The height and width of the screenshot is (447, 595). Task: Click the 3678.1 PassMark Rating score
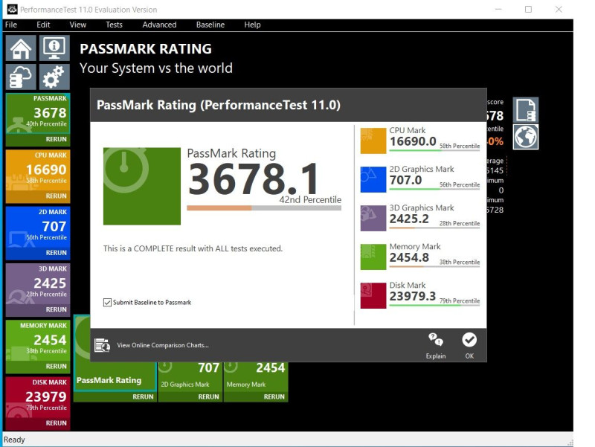click(254, 179)
